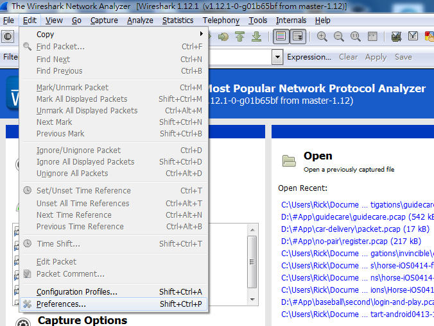Screen dimensions: 434x326
Task: Click the Capture Options heading
Action: coord(82,320)
